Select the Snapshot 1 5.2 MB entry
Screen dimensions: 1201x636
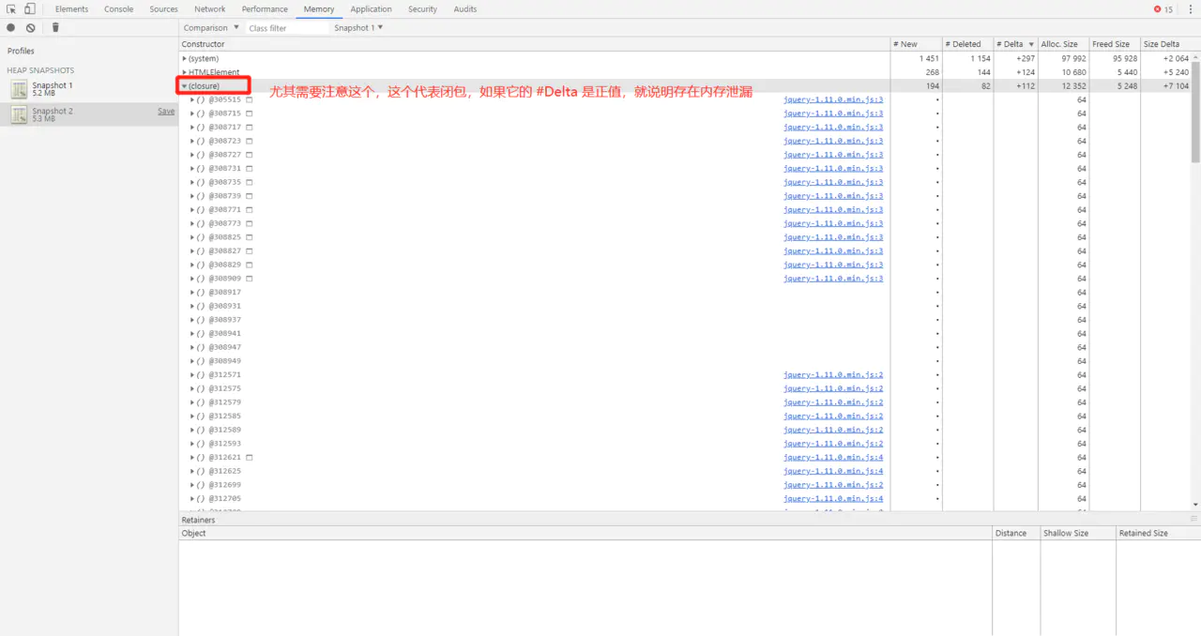coord(89,89)
